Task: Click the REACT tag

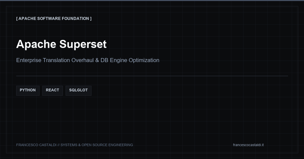Action: (x=52, y=91)
